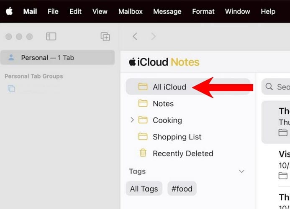Open the Window menu
The height and width of the screenshot is (209, 290).
click(x=237, y=11)
